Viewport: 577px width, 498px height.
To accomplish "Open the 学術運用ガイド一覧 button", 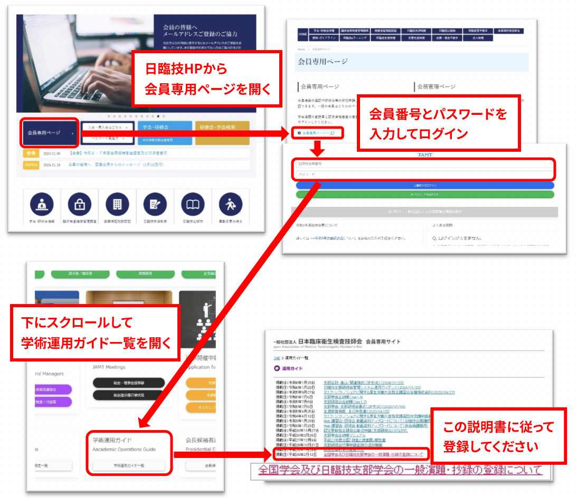I will click(x=129, y=465).
